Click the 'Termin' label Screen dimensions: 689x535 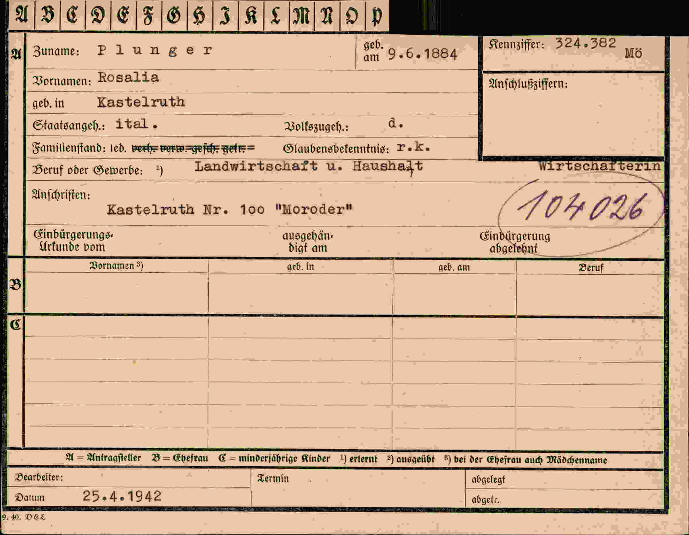point(273,478)
